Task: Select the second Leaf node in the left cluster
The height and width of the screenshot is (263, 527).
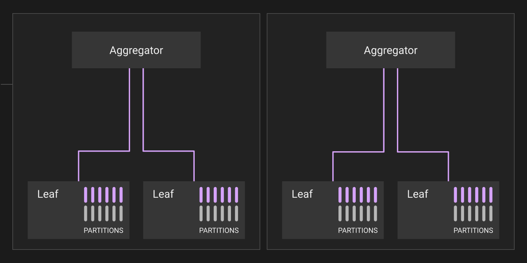Action: pos(194,210)
